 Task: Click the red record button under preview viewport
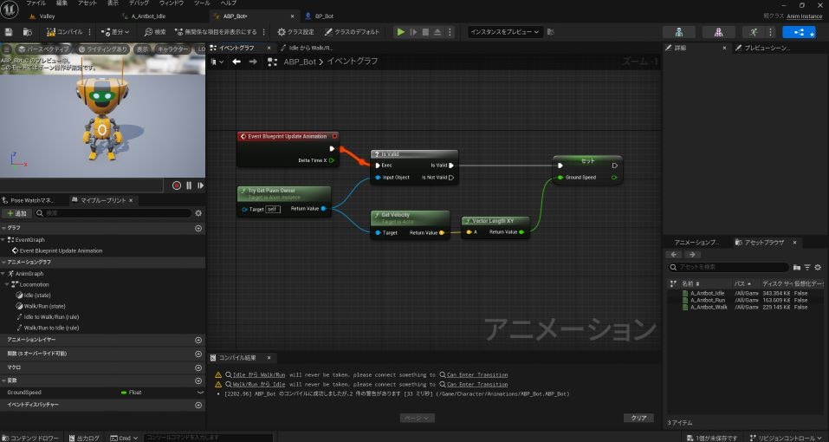pos(177,185)
